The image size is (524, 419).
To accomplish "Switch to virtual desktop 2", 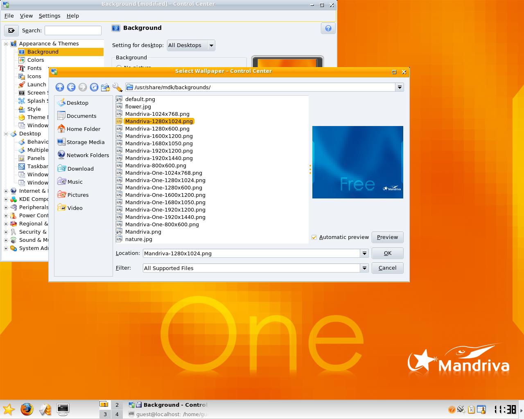I will (x=117, y=405).
